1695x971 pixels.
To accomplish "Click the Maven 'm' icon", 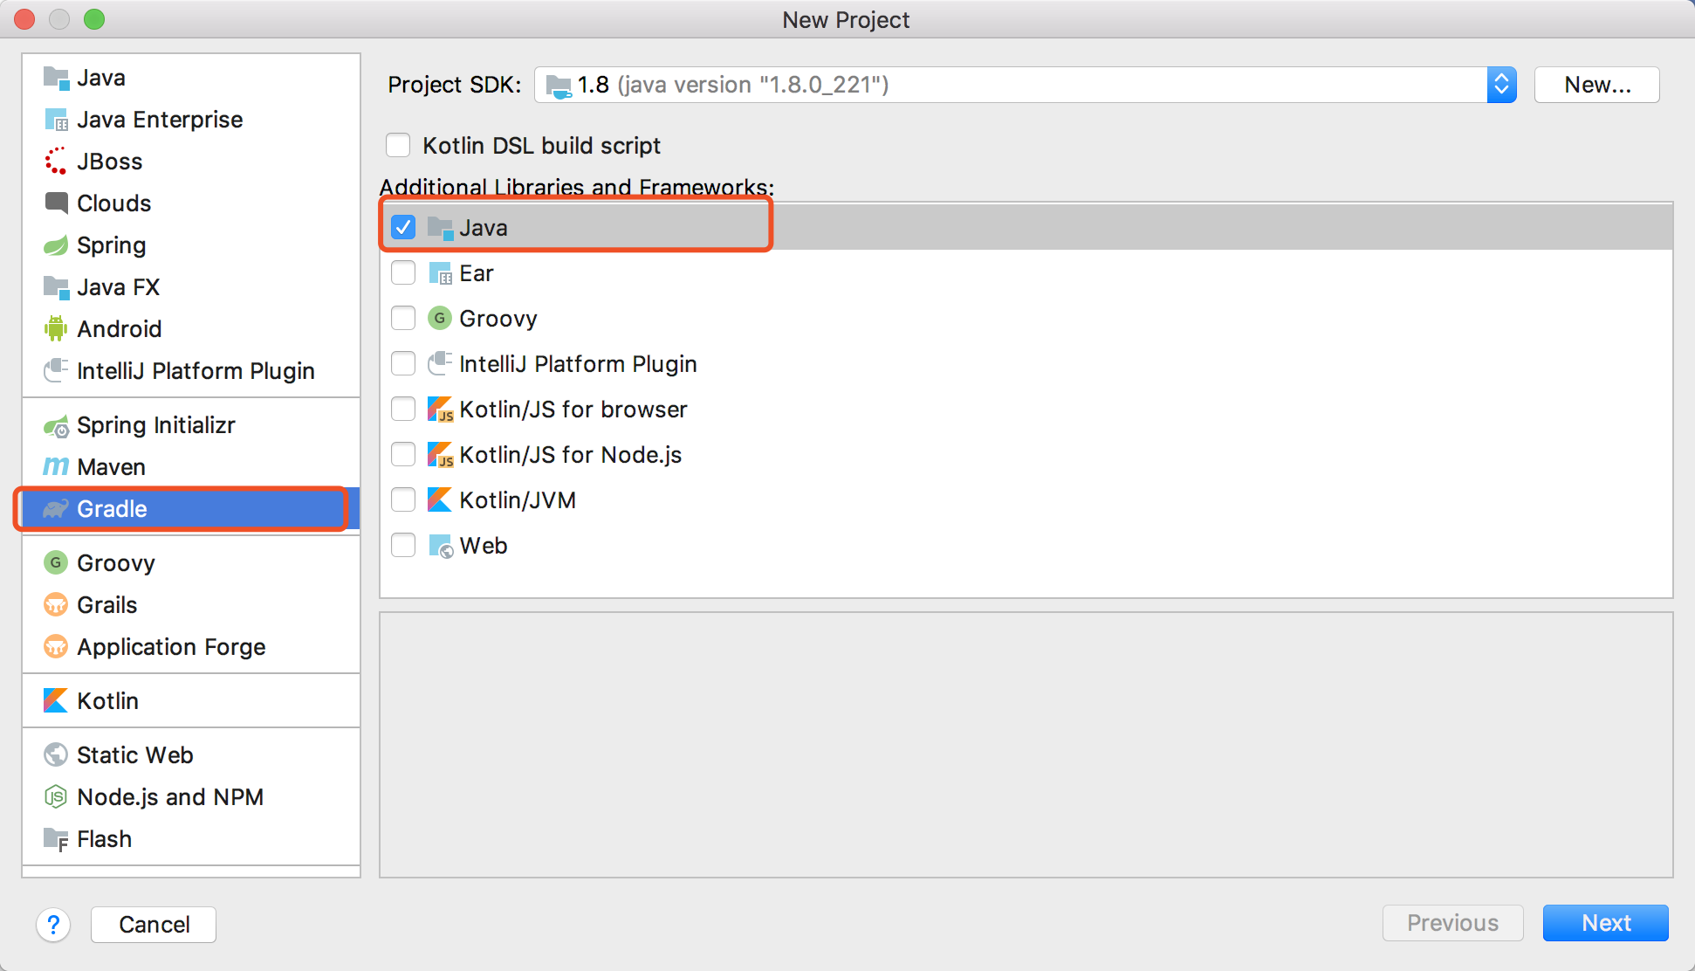I will click(56, 467).
